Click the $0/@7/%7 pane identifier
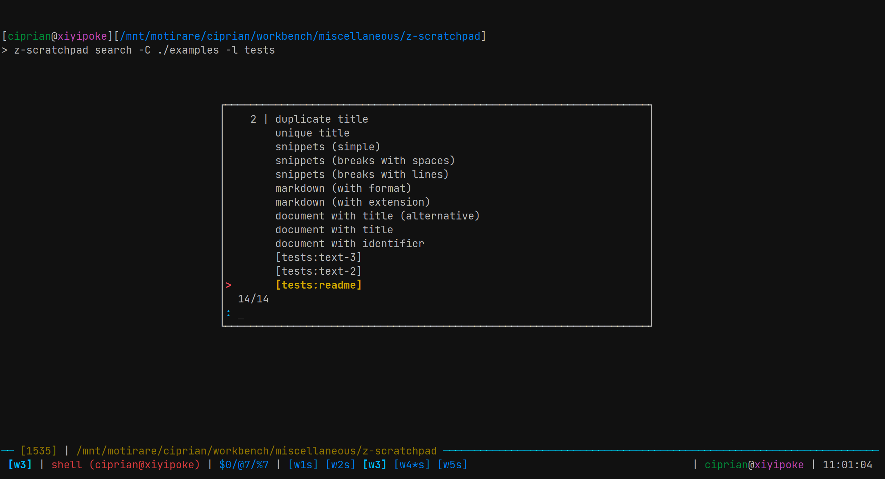The height and width of the screenshot is (479, 885). (244, 465)
